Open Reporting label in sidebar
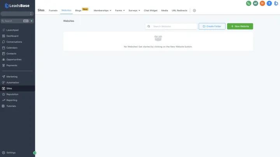This screenshot has width=280, height=157. (x=12, y=100)
